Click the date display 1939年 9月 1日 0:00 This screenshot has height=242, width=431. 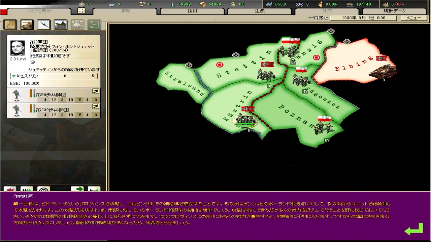click(364, 18)
